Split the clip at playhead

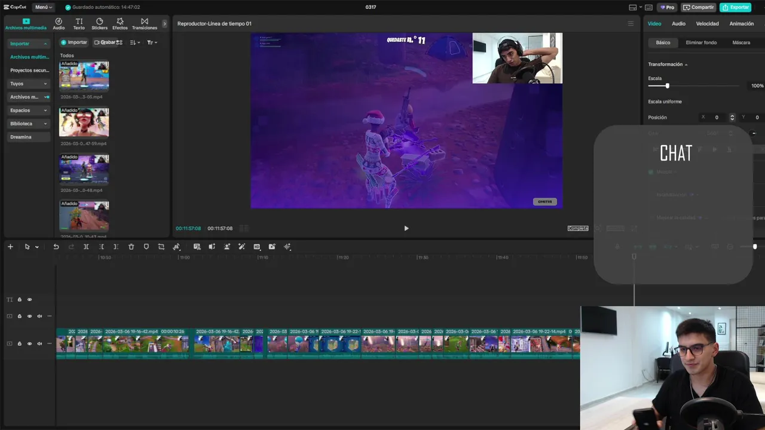tap(86, 247)
